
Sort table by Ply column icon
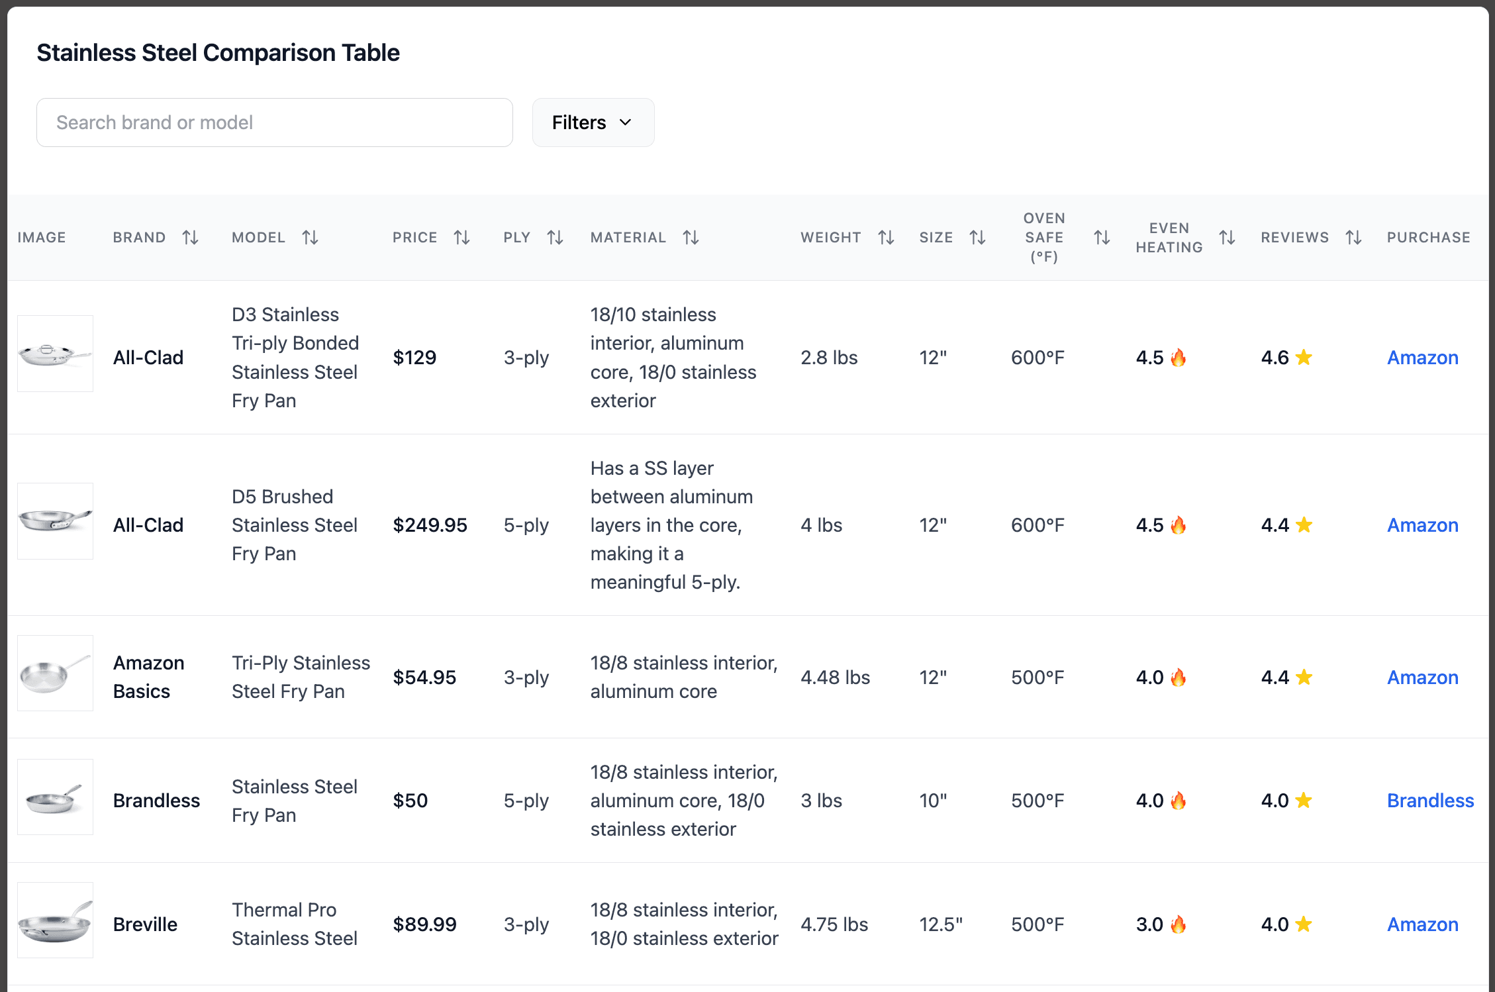(555, 237)
